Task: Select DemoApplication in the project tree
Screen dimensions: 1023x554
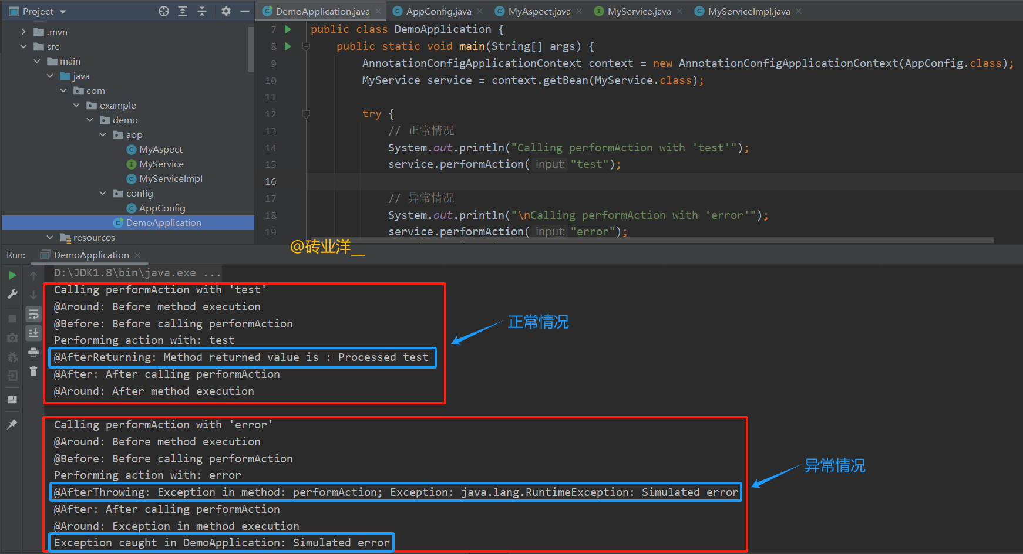Action: click(163, 222)
